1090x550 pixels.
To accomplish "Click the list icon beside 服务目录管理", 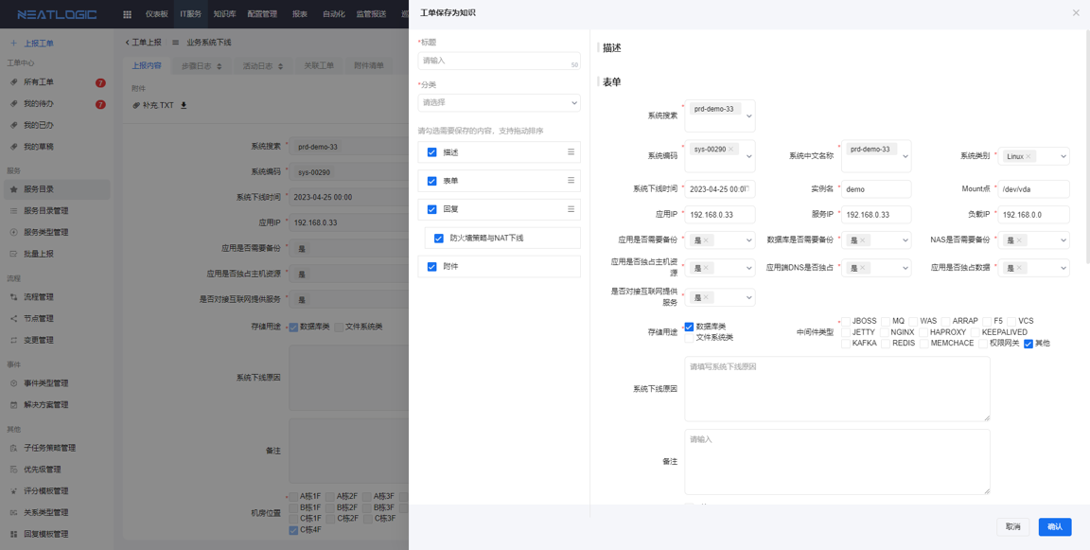I will (13, 211).
